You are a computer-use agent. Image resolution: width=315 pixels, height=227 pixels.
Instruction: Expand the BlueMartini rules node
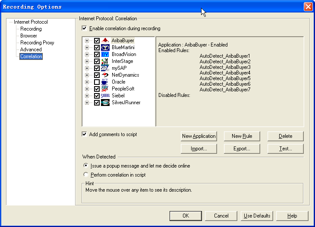(87, 47)
